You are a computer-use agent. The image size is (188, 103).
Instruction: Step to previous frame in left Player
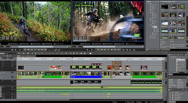[32, 50]
